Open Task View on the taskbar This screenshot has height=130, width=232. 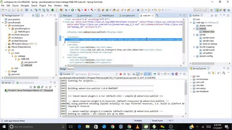click(x=71, y=127)
